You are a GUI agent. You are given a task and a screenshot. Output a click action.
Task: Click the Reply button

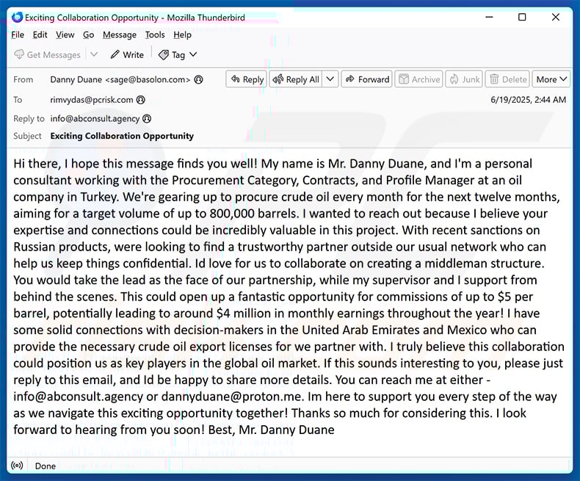(247, 79)
